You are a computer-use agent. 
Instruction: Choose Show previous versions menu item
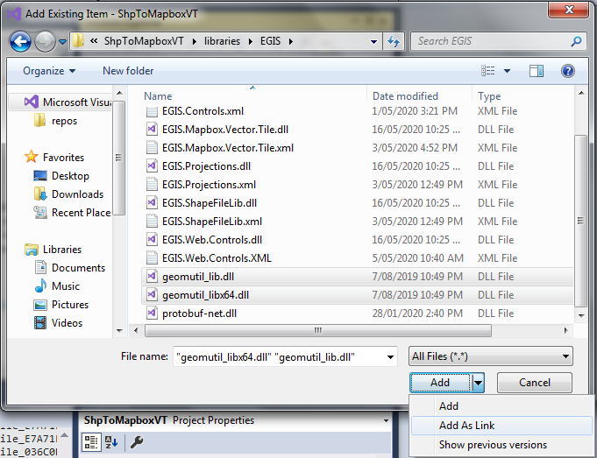coord(501,445)
